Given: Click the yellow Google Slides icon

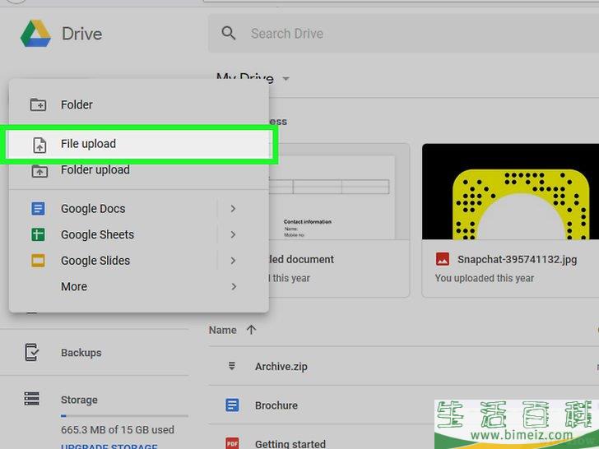Looking at the screenshot, I should pyautogui.click(x=38, y=261).
